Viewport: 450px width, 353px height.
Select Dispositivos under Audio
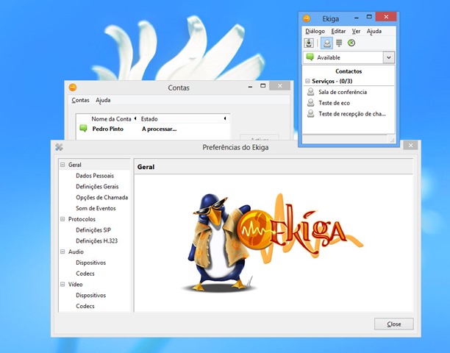coord(90,263)
